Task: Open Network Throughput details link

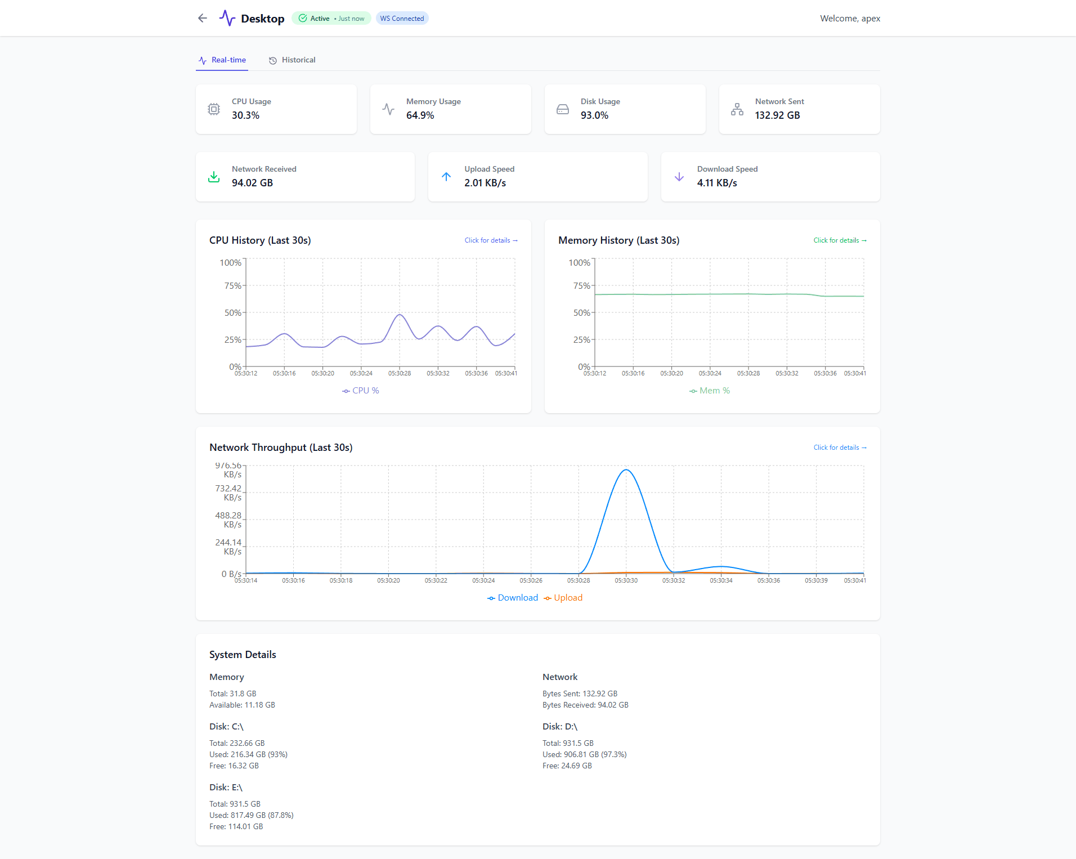Action: [x=840, y=448]
